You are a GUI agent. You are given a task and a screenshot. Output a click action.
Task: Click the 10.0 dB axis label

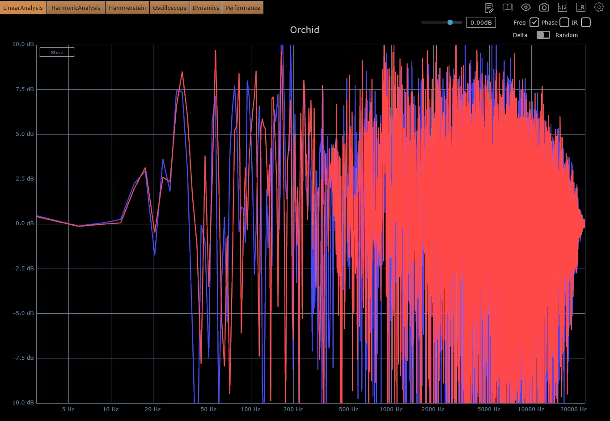pos(23,44)
